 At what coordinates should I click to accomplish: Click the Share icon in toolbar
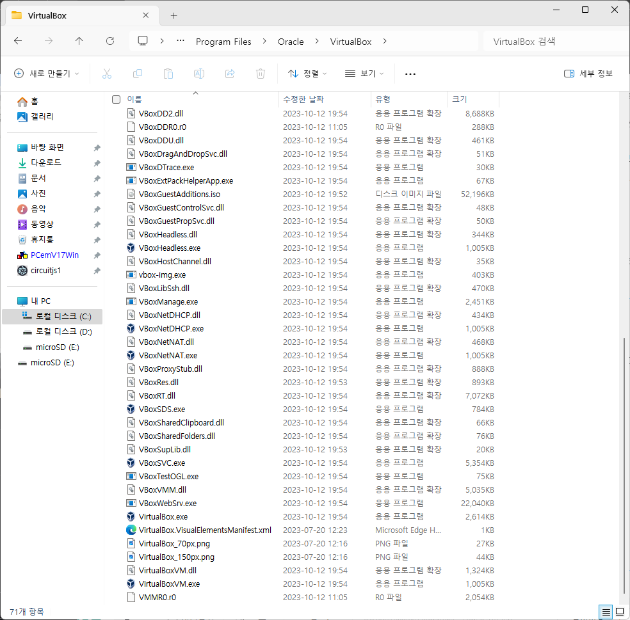click(230, 74)
